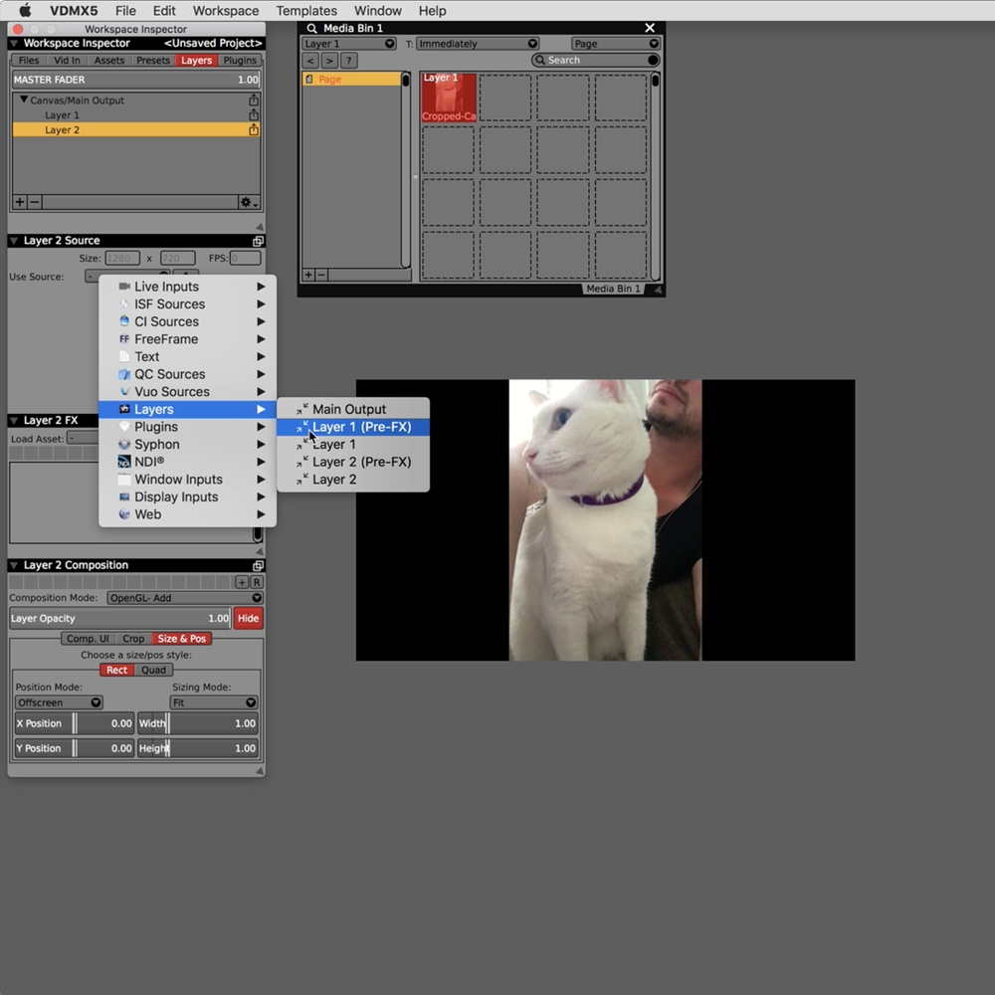The image size is (995, 995).
Task: Open the Composition Mode dropdown
Action: pyautogui.click(x=185, y=598)
